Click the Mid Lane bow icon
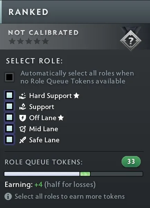 (23, 129)
